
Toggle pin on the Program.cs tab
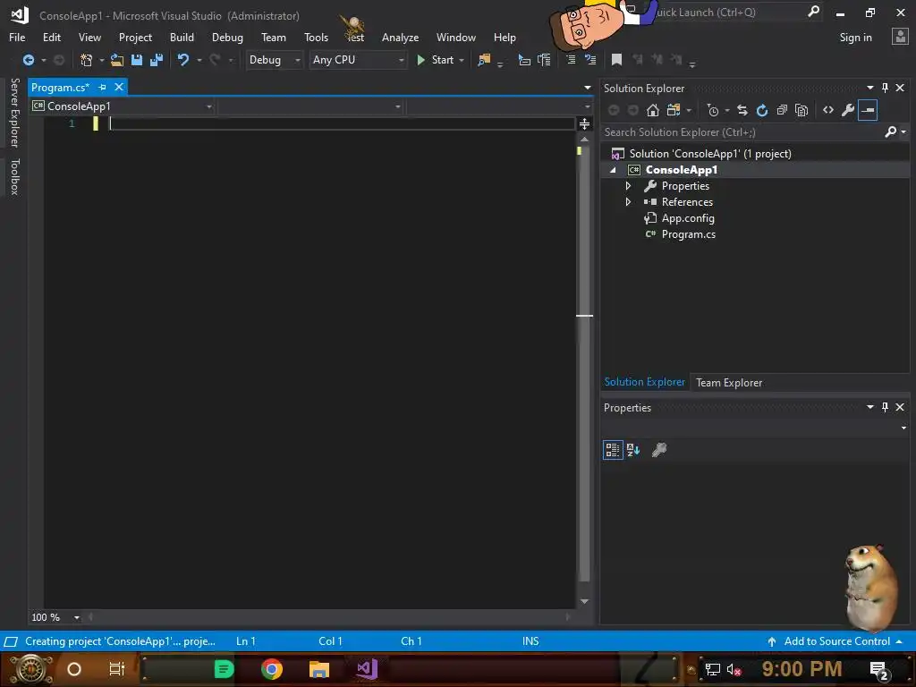coord(102,87)
